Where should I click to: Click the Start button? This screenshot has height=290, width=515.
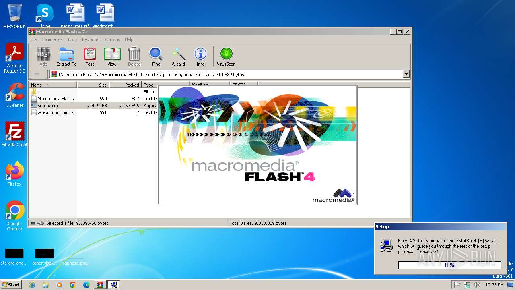(x=11, y=285)
